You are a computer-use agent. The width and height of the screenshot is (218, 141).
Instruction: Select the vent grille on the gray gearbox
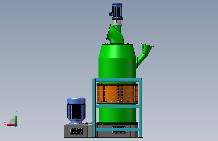(x=76, y=131)
